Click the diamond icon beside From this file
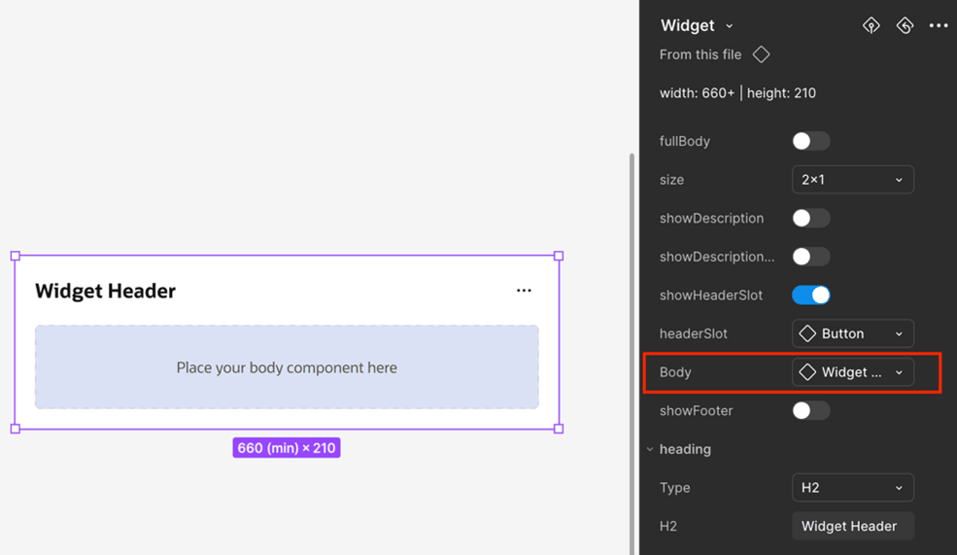This screenshot has height=555, width=957. click(762, 54)
